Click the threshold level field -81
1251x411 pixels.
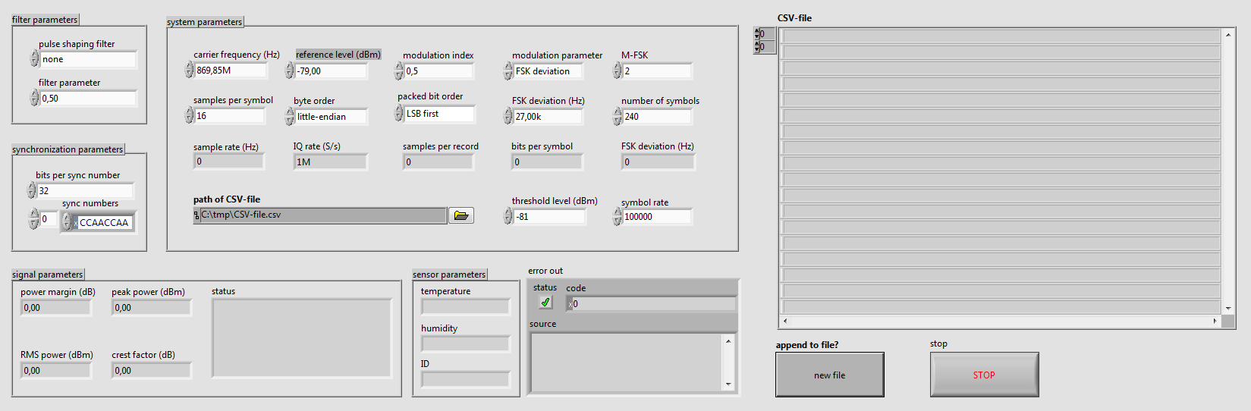coord(549,216)
